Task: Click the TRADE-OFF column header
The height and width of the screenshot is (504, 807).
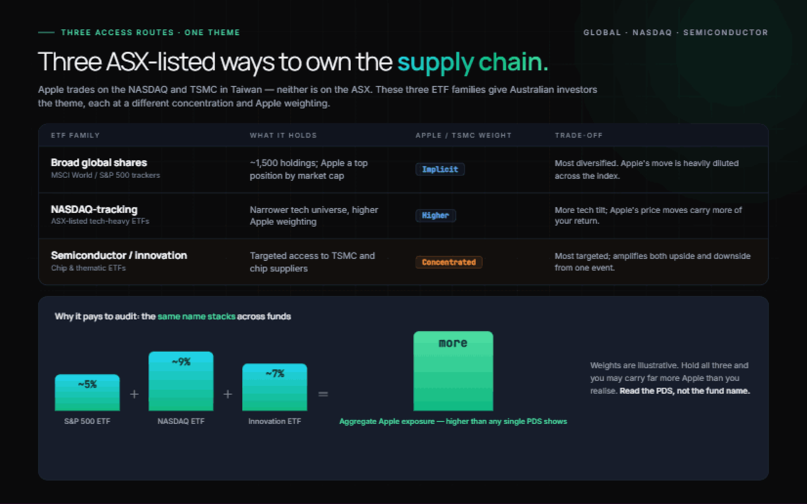Action: (578, 135)
